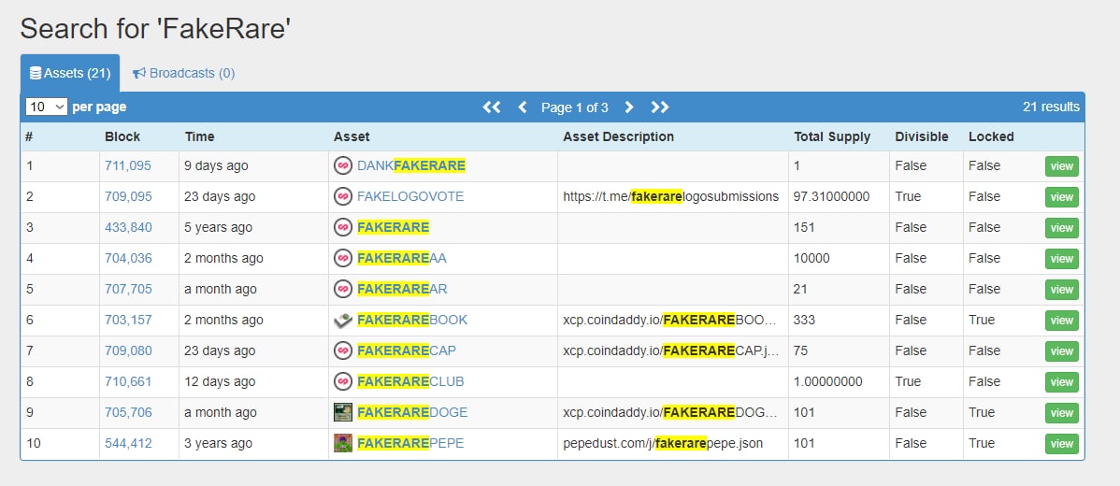Click view button for FAKERAREAR row
This screenshot has width=1120, height=486.
pyautogui.click(x=1061, y=289)
